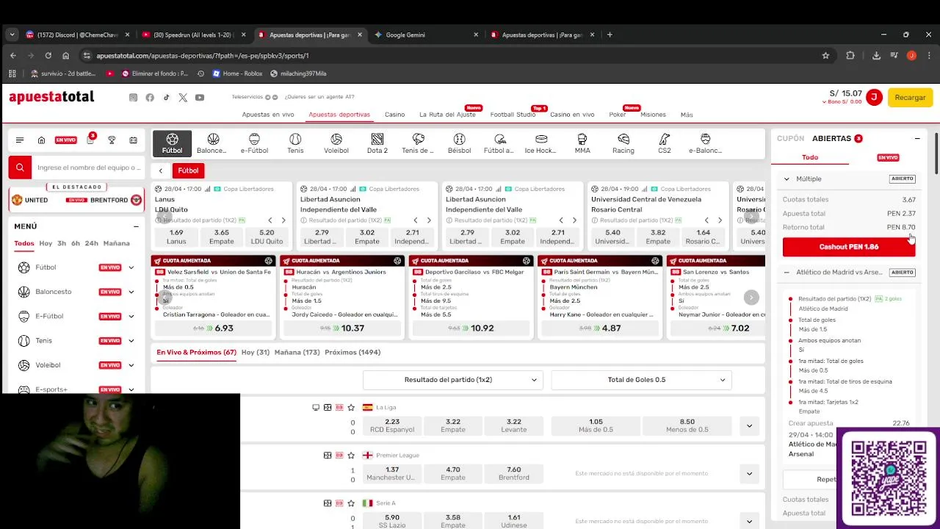Favorite the La Liga match star
940x529 pixels.
[351, 407]
